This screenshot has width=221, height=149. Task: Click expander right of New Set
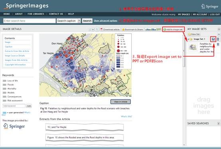click(219, 34)
